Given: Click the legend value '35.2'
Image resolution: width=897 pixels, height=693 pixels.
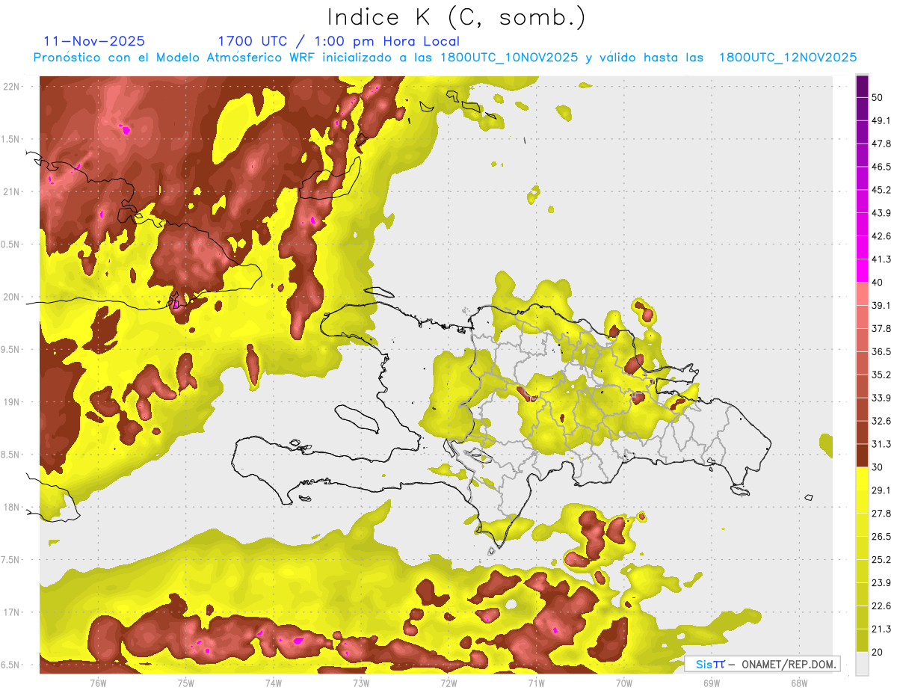Looking at the screenshot, I should tap(881, 375).
